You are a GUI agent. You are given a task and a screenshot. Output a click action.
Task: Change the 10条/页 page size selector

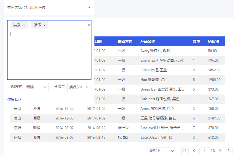[x=161, y=150]
